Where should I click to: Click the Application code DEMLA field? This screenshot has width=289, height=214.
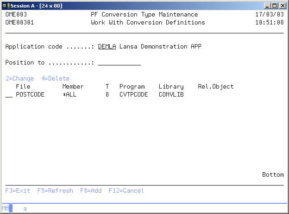click(x=107, y=47)
